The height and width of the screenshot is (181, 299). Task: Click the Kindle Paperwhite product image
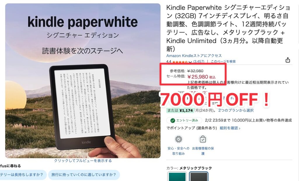83,81
